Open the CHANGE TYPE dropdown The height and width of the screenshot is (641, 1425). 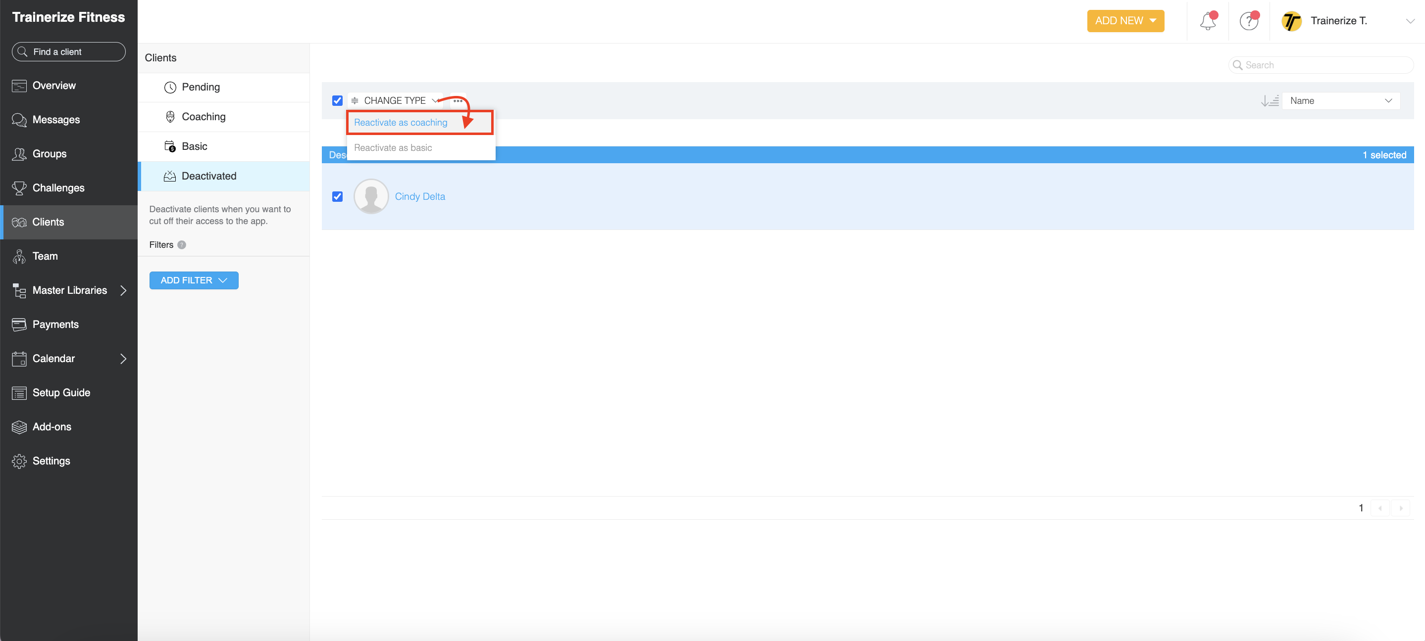396,100
